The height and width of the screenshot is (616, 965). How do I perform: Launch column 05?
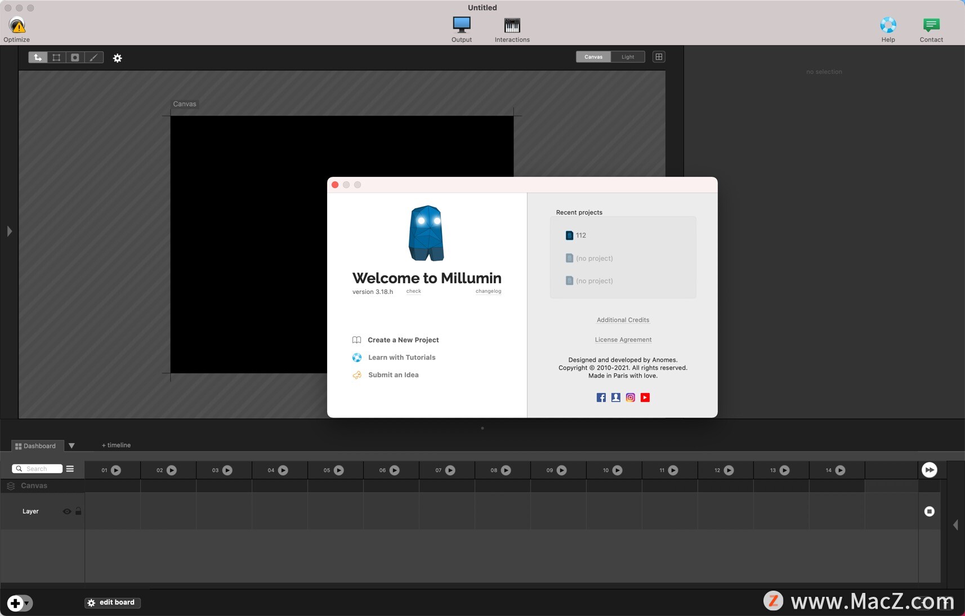coord(339,470)
